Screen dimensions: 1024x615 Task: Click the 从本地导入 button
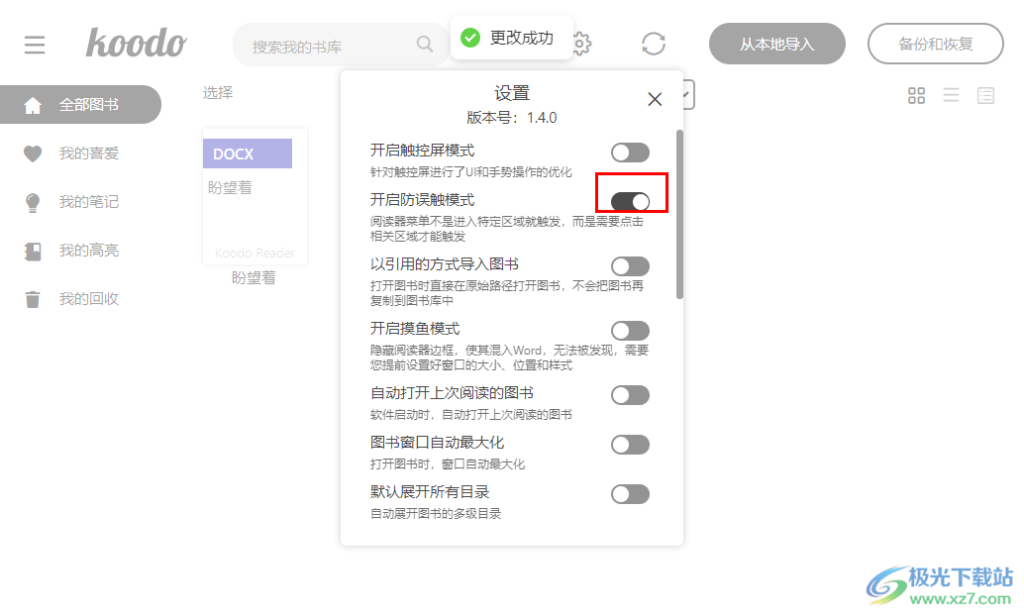[777, 44]
